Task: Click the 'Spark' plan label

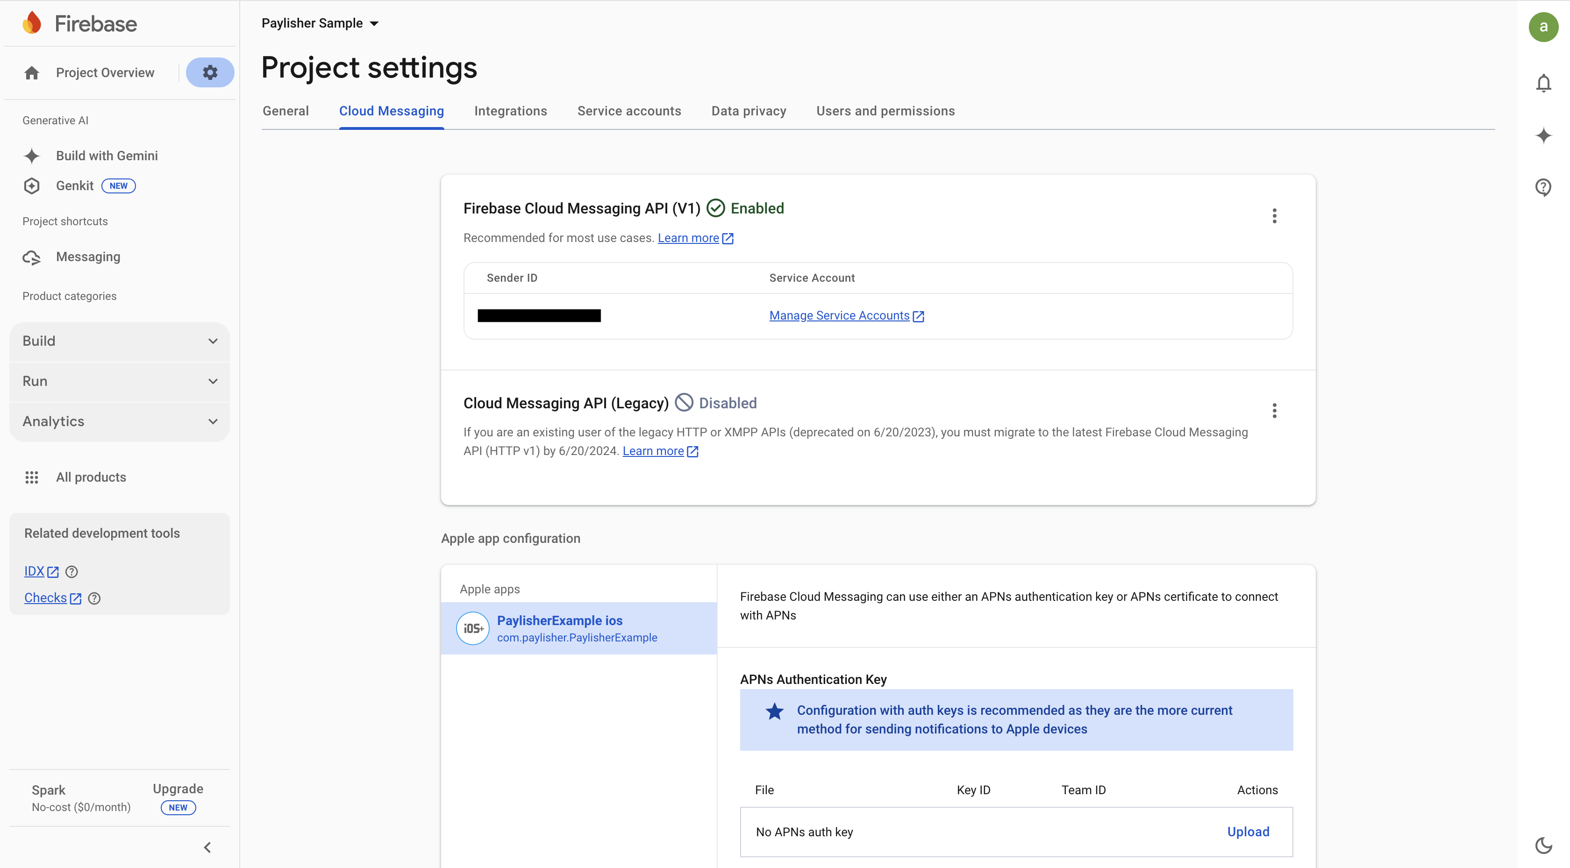Action: click(x=48, y=790)
